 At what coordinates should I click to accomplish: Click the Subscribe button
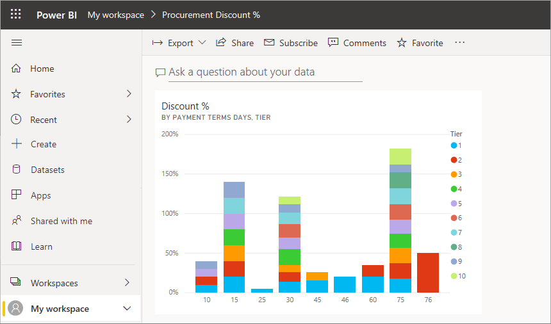[x=291, y=43]
